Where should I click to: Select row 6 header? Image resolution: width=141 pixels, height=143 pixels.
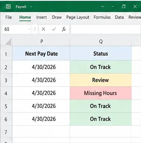click(6, 119)
